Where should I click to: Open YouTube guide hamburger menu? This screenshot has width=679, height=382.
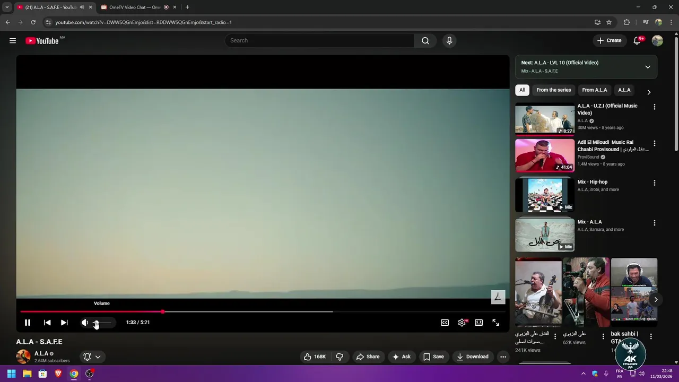pos(13,40)
